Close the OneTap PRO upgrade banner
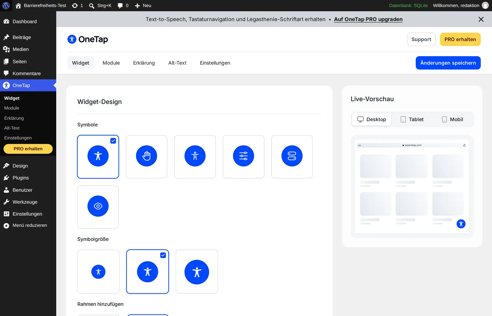The width and height of the screenshot is (492, 316). pyautogui.click(x=481, y=19)
